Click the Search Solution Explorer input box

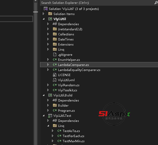click(97, 3)
